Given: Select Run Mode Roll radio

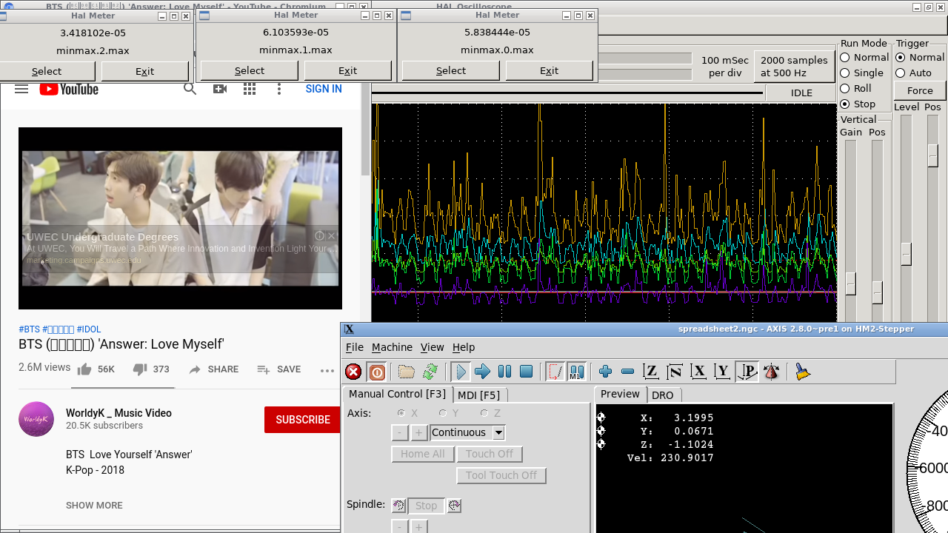Looking at the screenshot, I should 845,89.
